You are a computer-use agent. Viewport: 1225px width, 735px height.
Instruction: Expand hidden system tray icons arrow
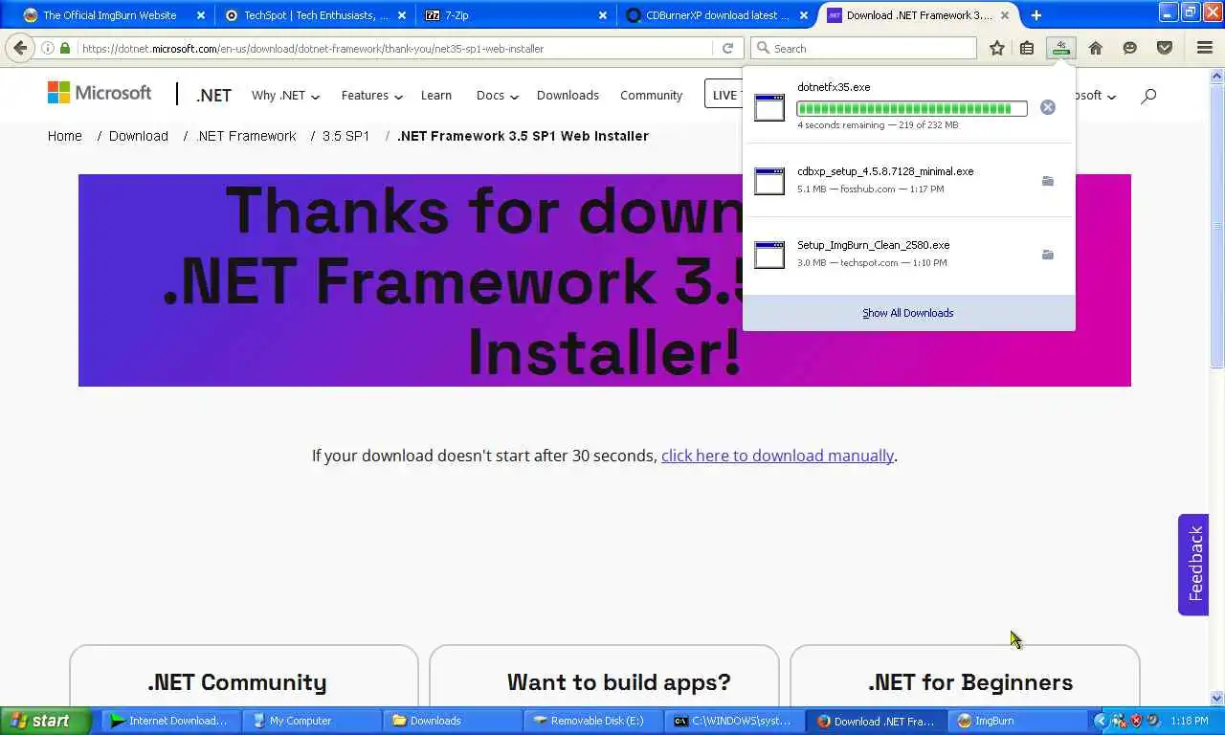click(1100, 721)
